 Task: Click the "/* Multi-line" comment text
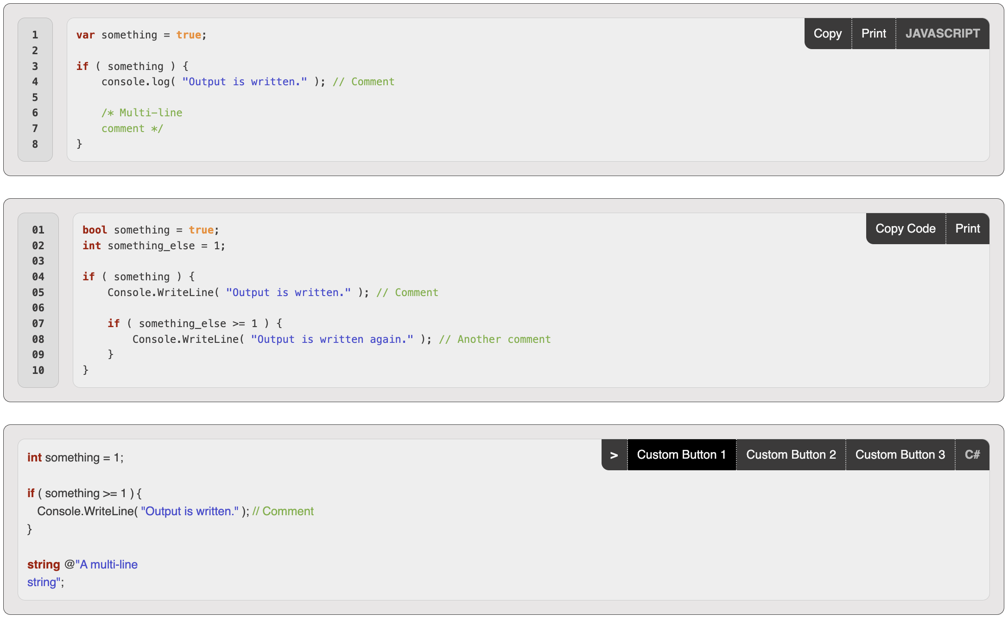point(142,113)
